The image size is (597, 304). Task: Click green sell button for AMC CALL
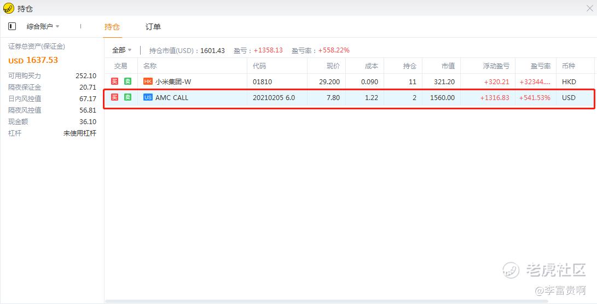click(x=127, y=97)
